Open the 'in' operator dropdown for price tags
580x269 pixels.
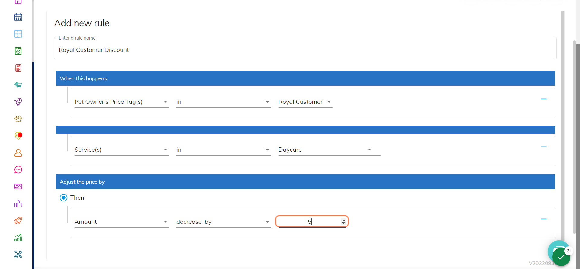(224, 102)
